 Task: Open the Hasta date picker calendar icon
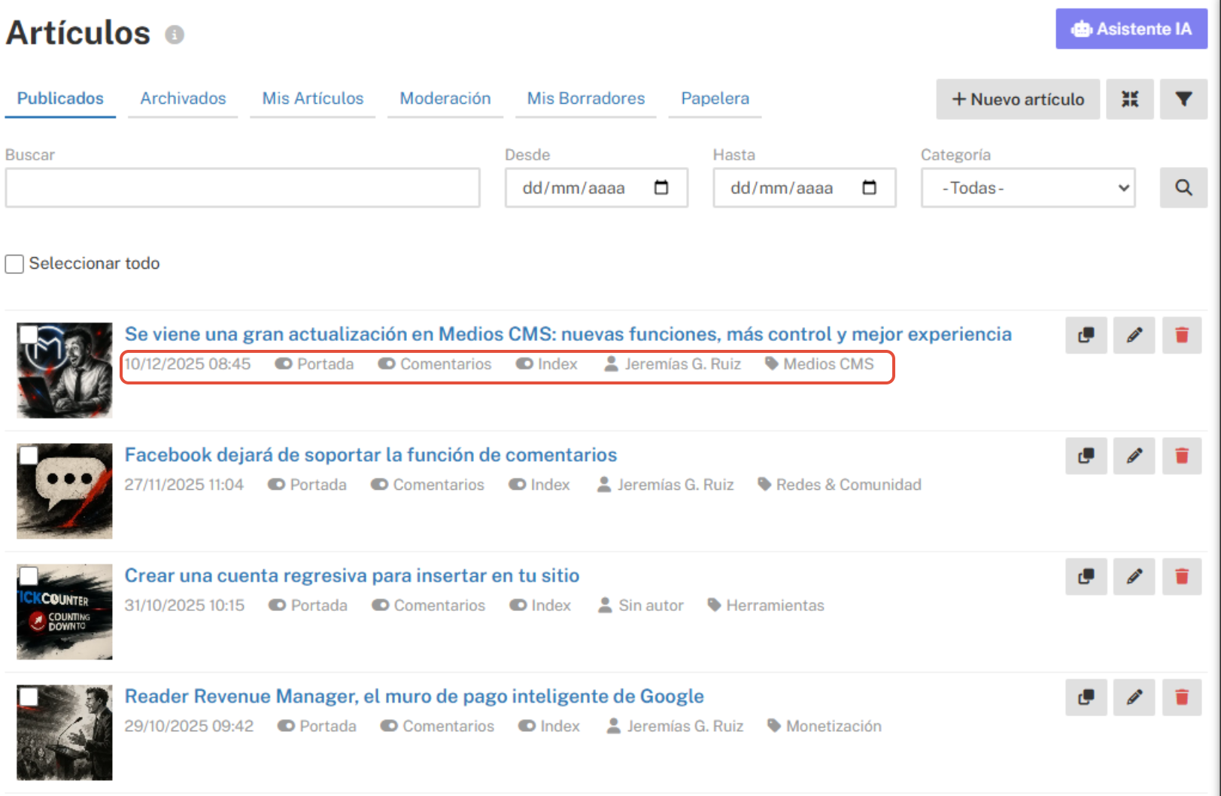(869, 187)
